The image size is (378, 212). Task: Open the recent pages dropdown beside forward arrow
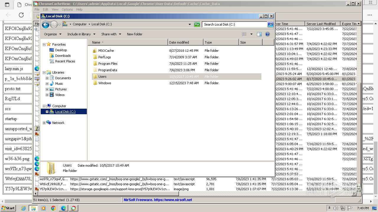click(x=59, y=24)
